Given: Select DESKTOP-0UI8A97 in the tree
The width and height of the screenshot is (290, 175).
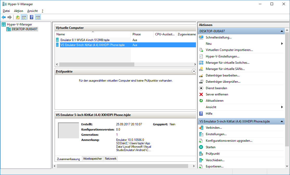Looking at the screenshot, I should 24,29.
